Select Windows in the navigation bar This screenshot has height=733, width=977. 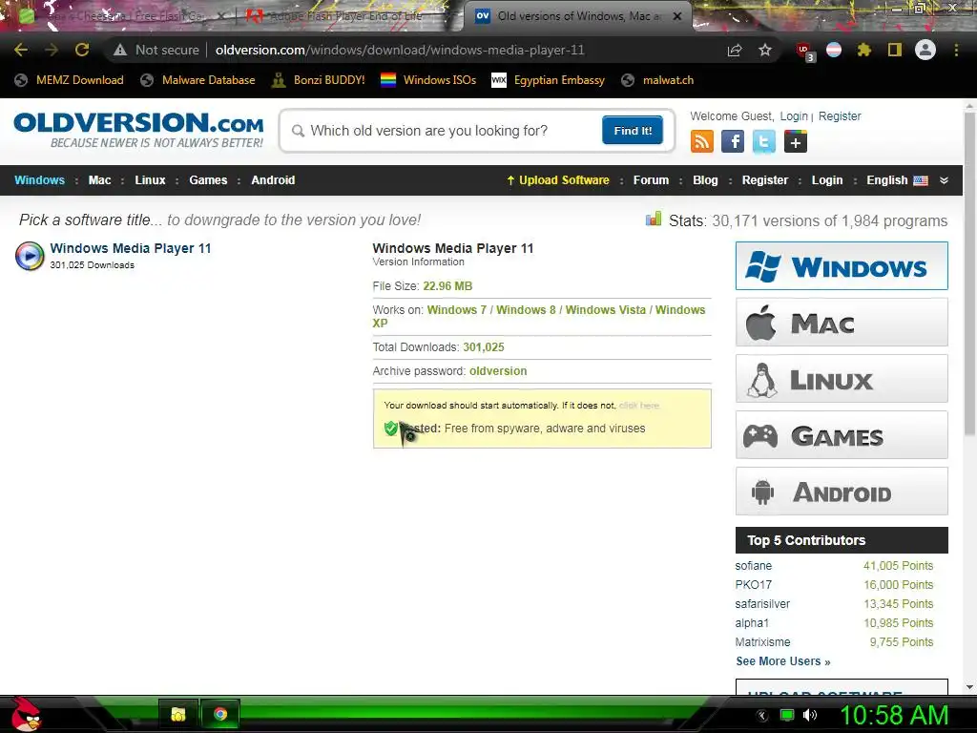point(39,180)
